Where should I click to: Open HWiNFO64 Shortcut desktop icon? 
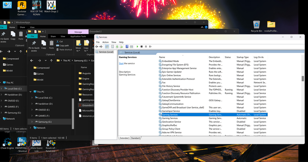(21, 145)
